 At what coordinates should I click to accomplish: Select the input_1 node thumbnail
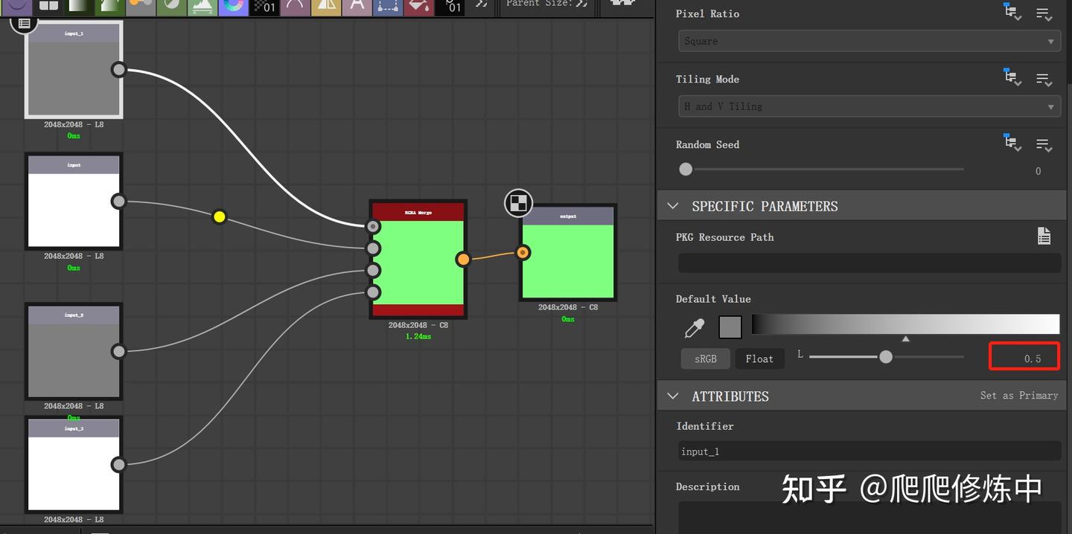(x=74, y=78)
